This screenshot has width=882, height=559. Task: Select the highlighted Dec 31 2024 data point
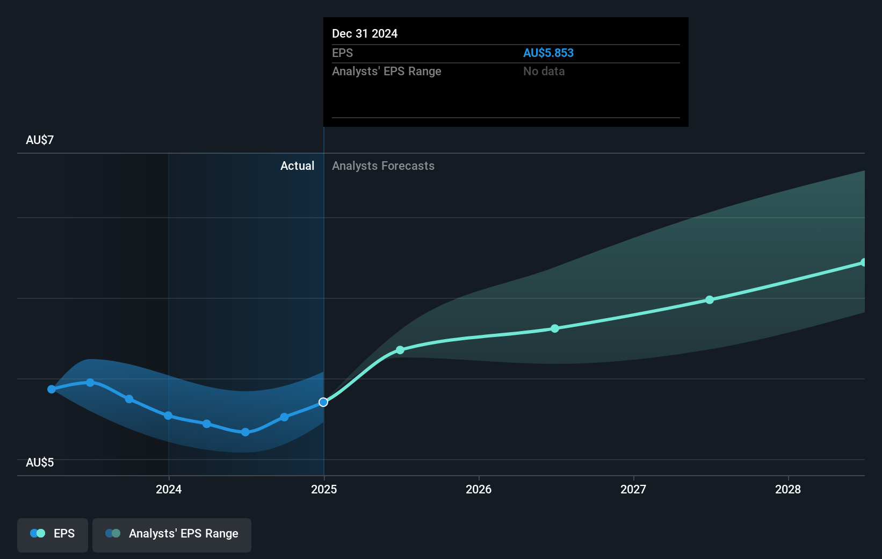click(x=323, y=402)
